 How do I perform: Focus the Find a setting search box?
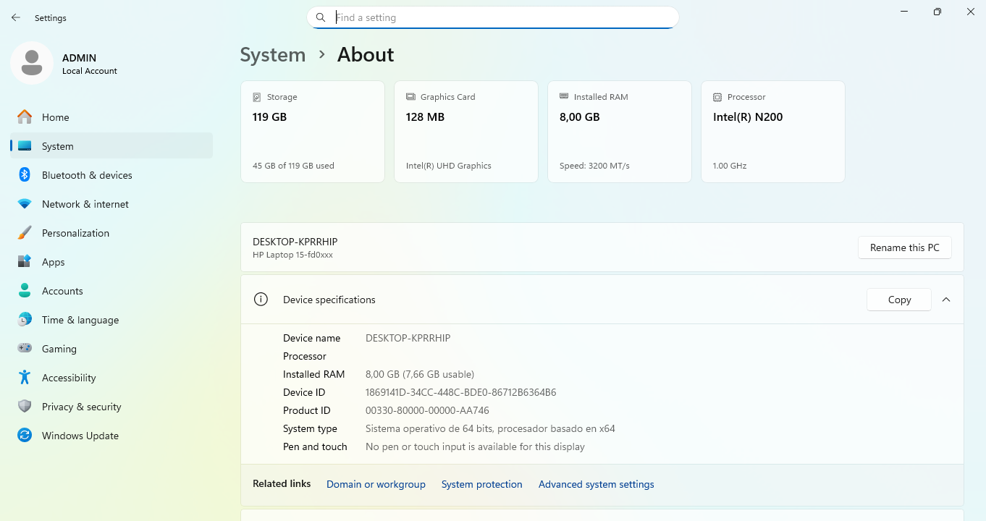[493, 17]
